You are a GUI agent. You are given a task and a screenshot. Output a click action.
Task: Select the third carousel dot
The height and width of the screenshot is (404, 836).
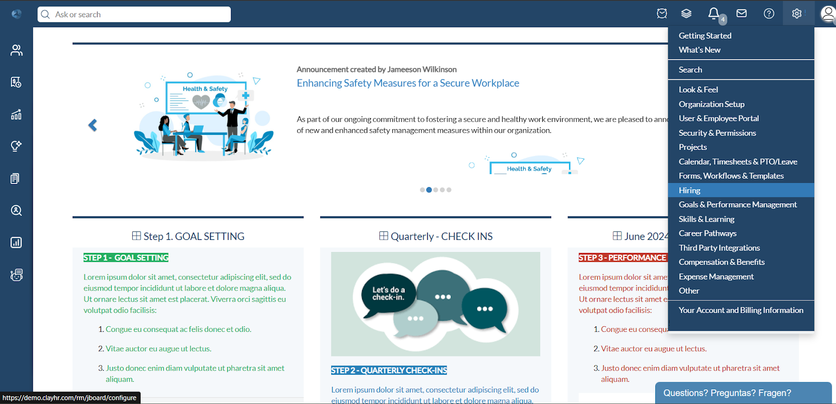click(x=436, y=190)
